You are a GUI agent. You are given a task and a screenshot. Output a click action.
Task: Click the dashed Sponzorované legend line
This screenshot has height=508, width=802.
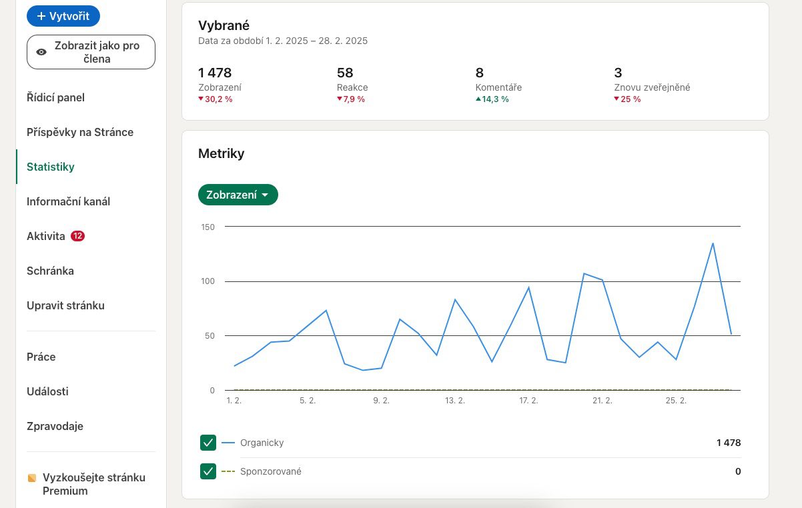pyautogui.click(x=228, y=471)
